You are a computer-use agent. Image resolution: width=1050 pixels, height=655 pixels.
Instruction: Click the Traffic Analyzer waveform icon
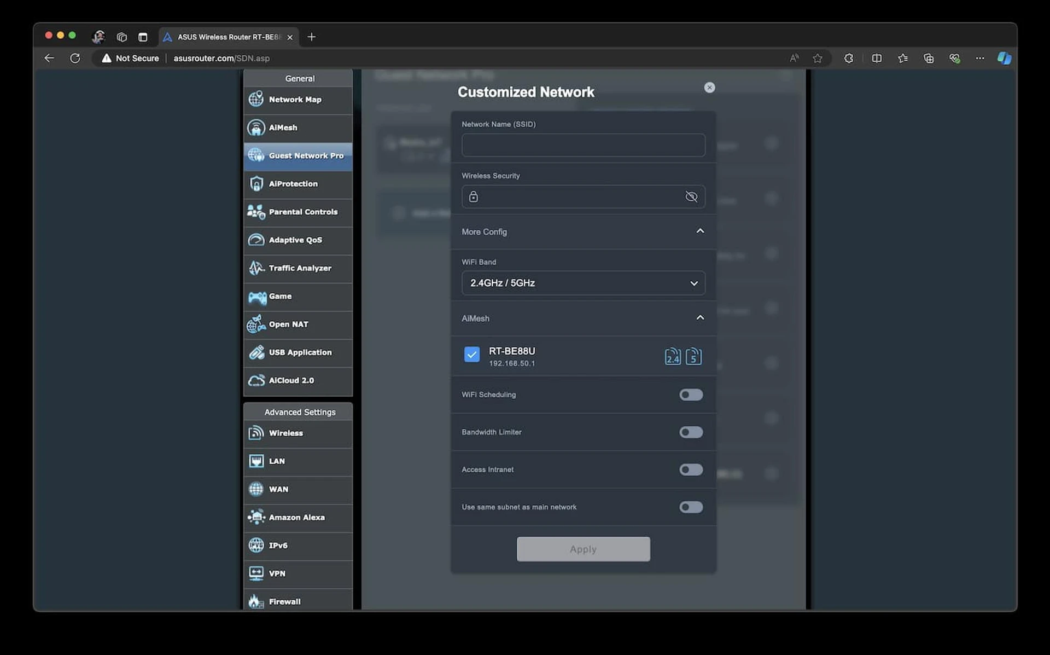coord(256,268)
